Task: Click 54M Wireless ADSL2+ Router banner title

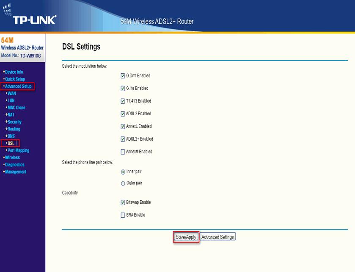Action: (x=157, y=22)
